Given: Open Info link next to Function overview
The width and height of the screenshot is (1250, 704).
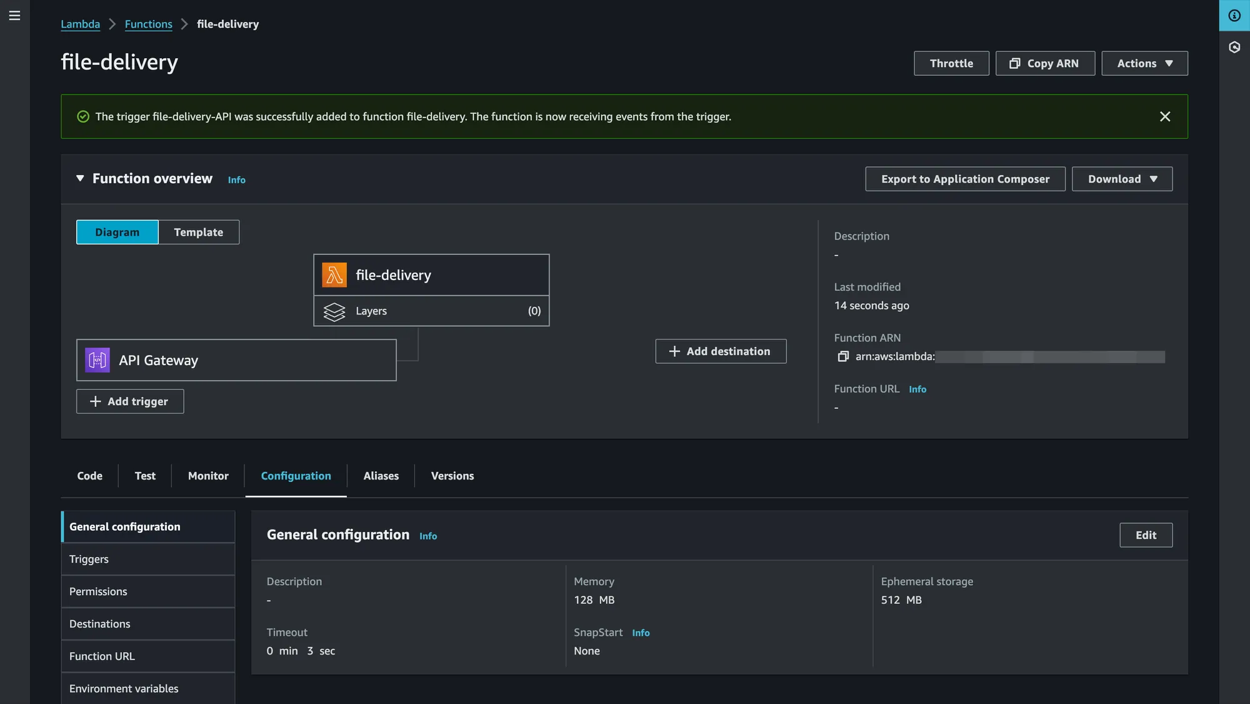Looking at the screenshot, I should pyautogui.click(x=236, y=180).
